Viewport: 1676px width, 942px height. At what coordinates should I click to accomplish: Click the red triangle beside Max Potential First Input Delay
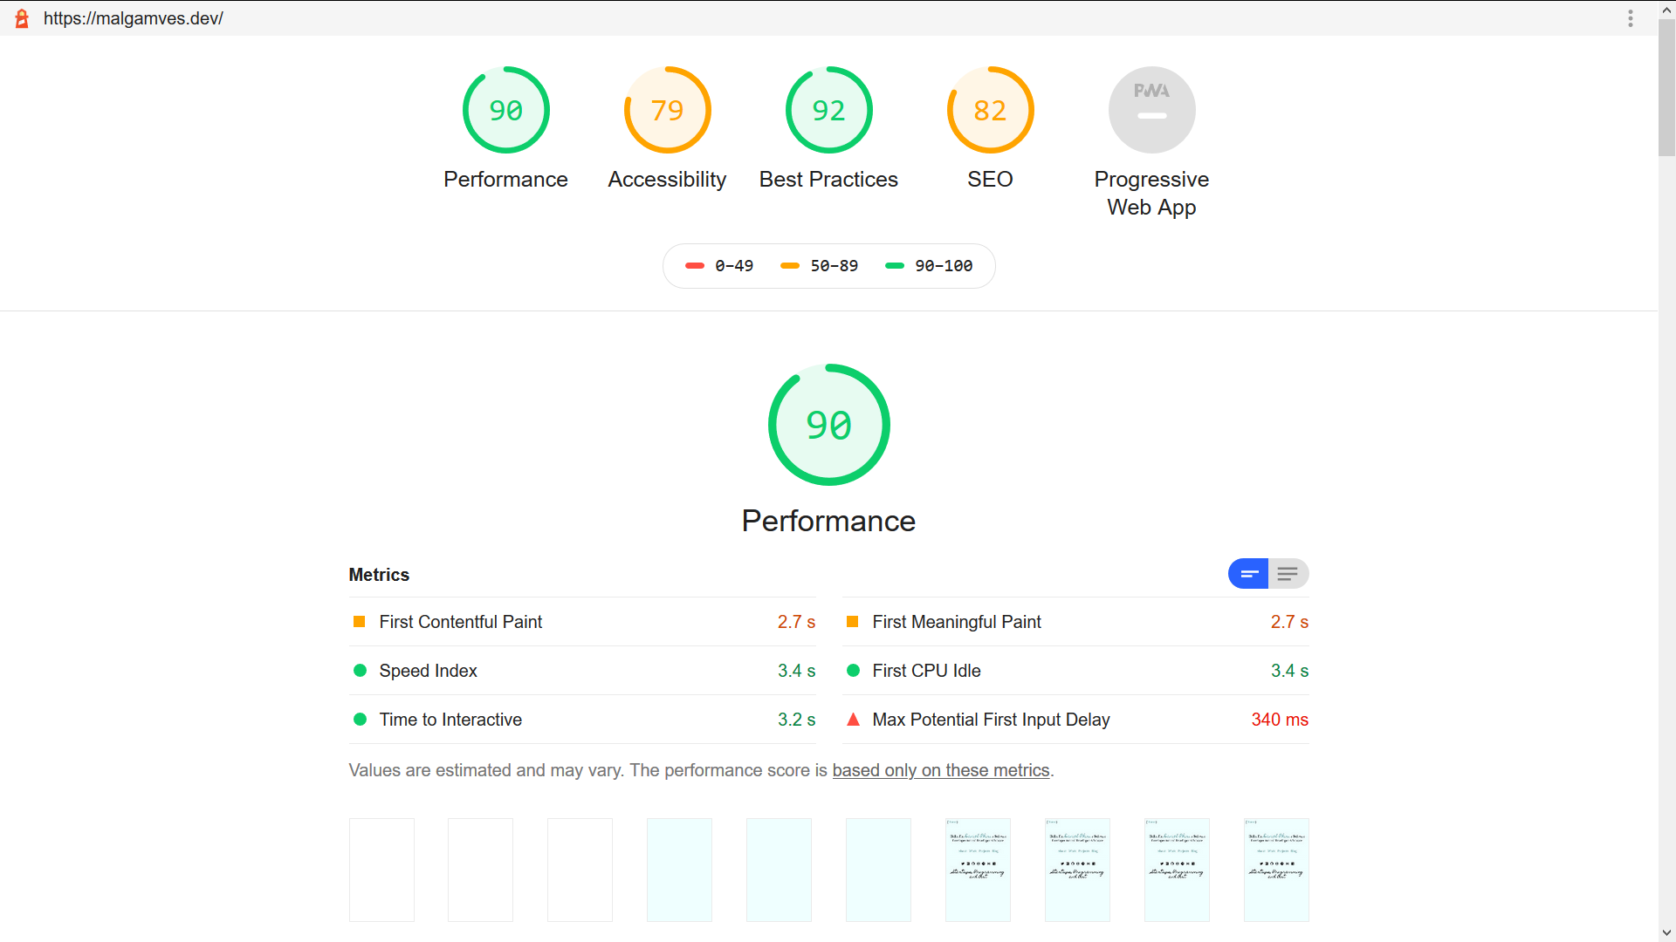(x=853, y=720)
